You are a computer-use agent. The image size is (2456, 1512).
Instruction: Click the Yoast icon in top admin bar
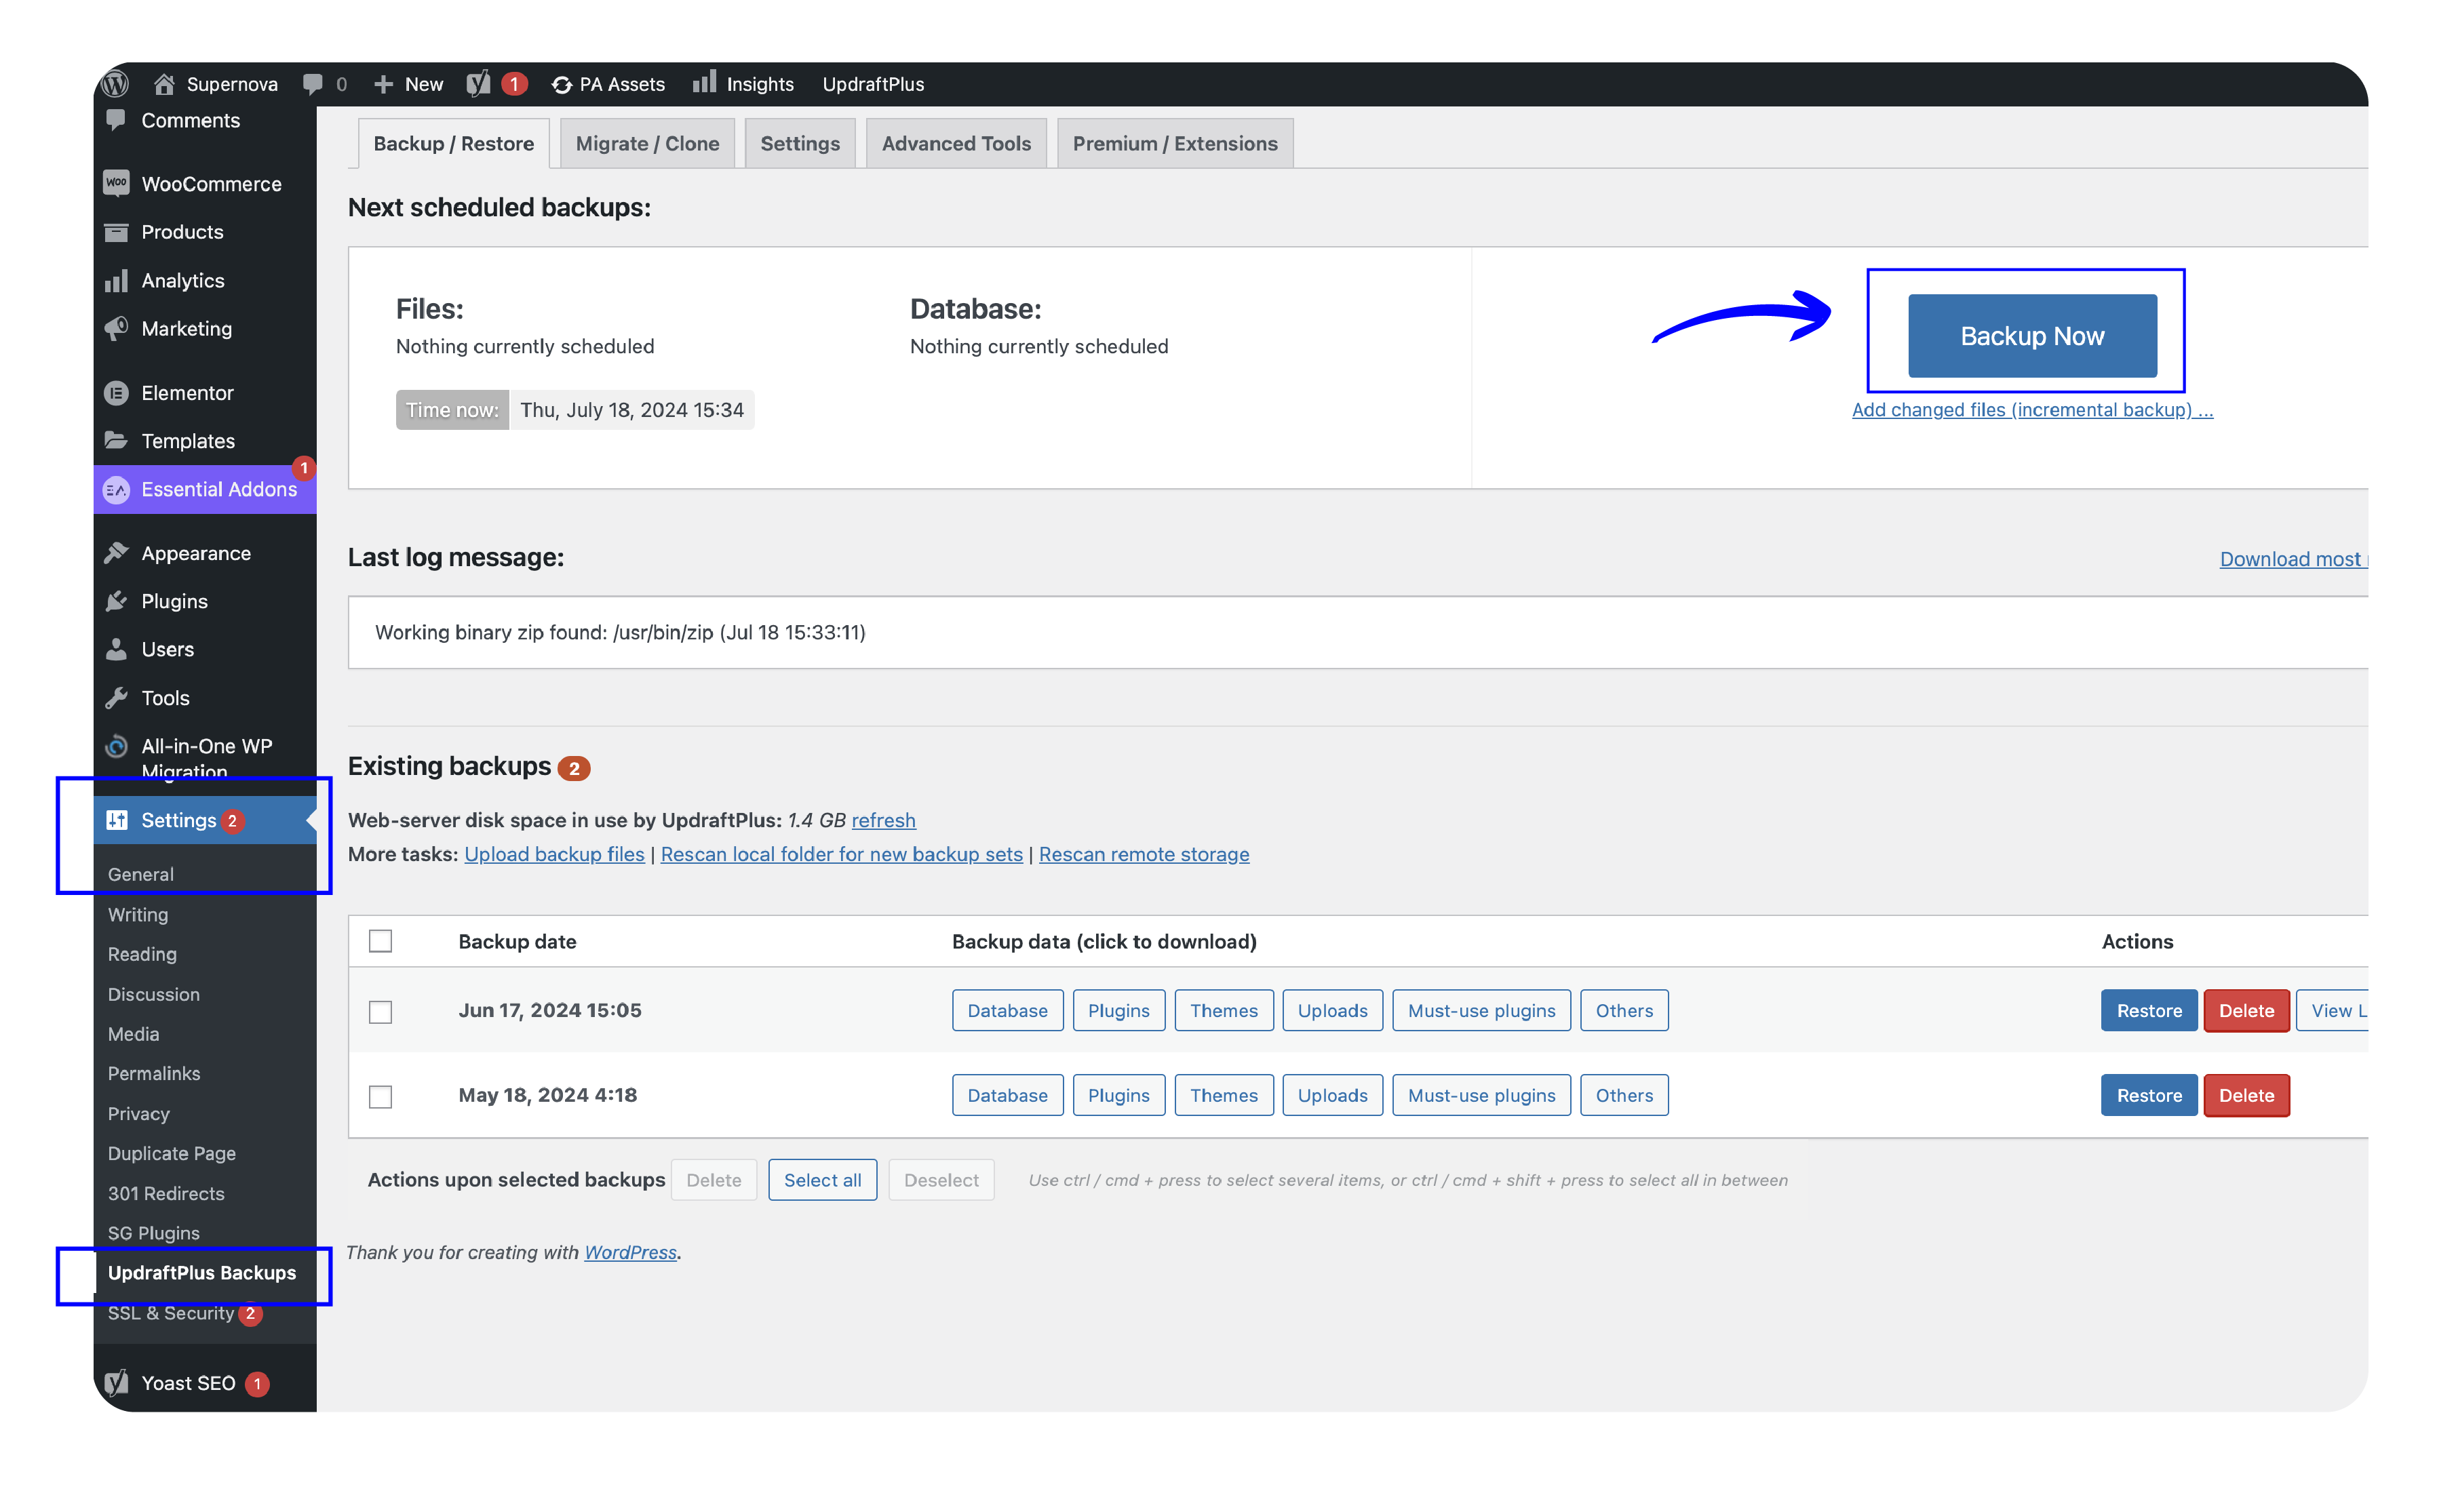pyautogui.click(x=480, y=84)
